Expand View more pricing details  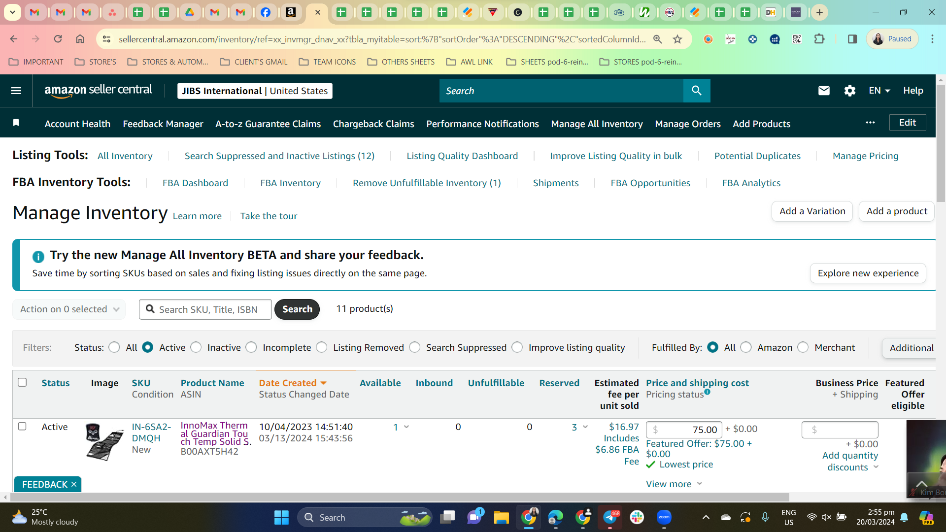click(674, 484)
